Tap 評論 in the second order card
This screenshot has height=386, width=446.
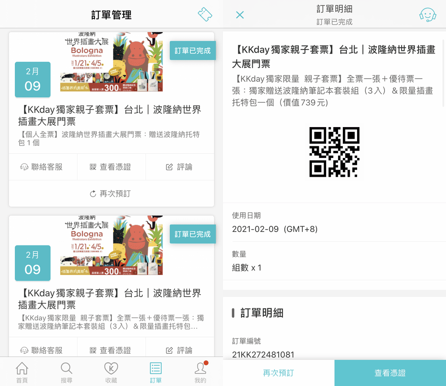(x=179, y=350)
